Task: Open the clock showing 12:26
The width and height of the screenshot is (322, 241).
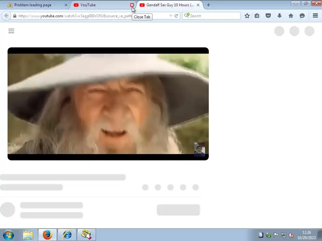Action: (x=306, y=235)
